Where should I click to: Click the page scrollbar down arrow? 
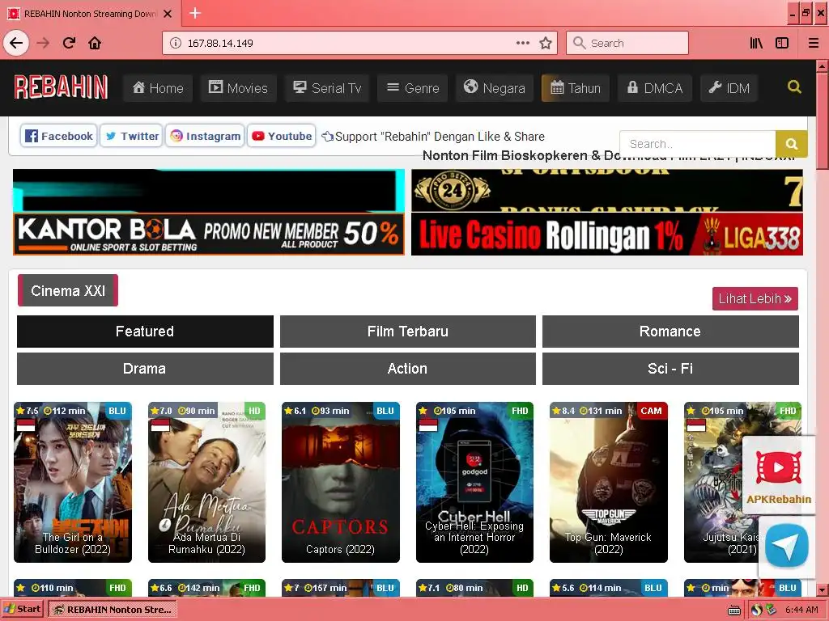point(822,589)
